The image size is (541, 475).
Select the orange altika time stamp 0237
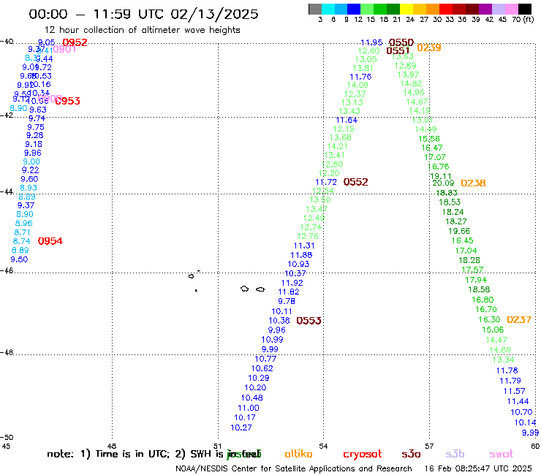point(519,319)
